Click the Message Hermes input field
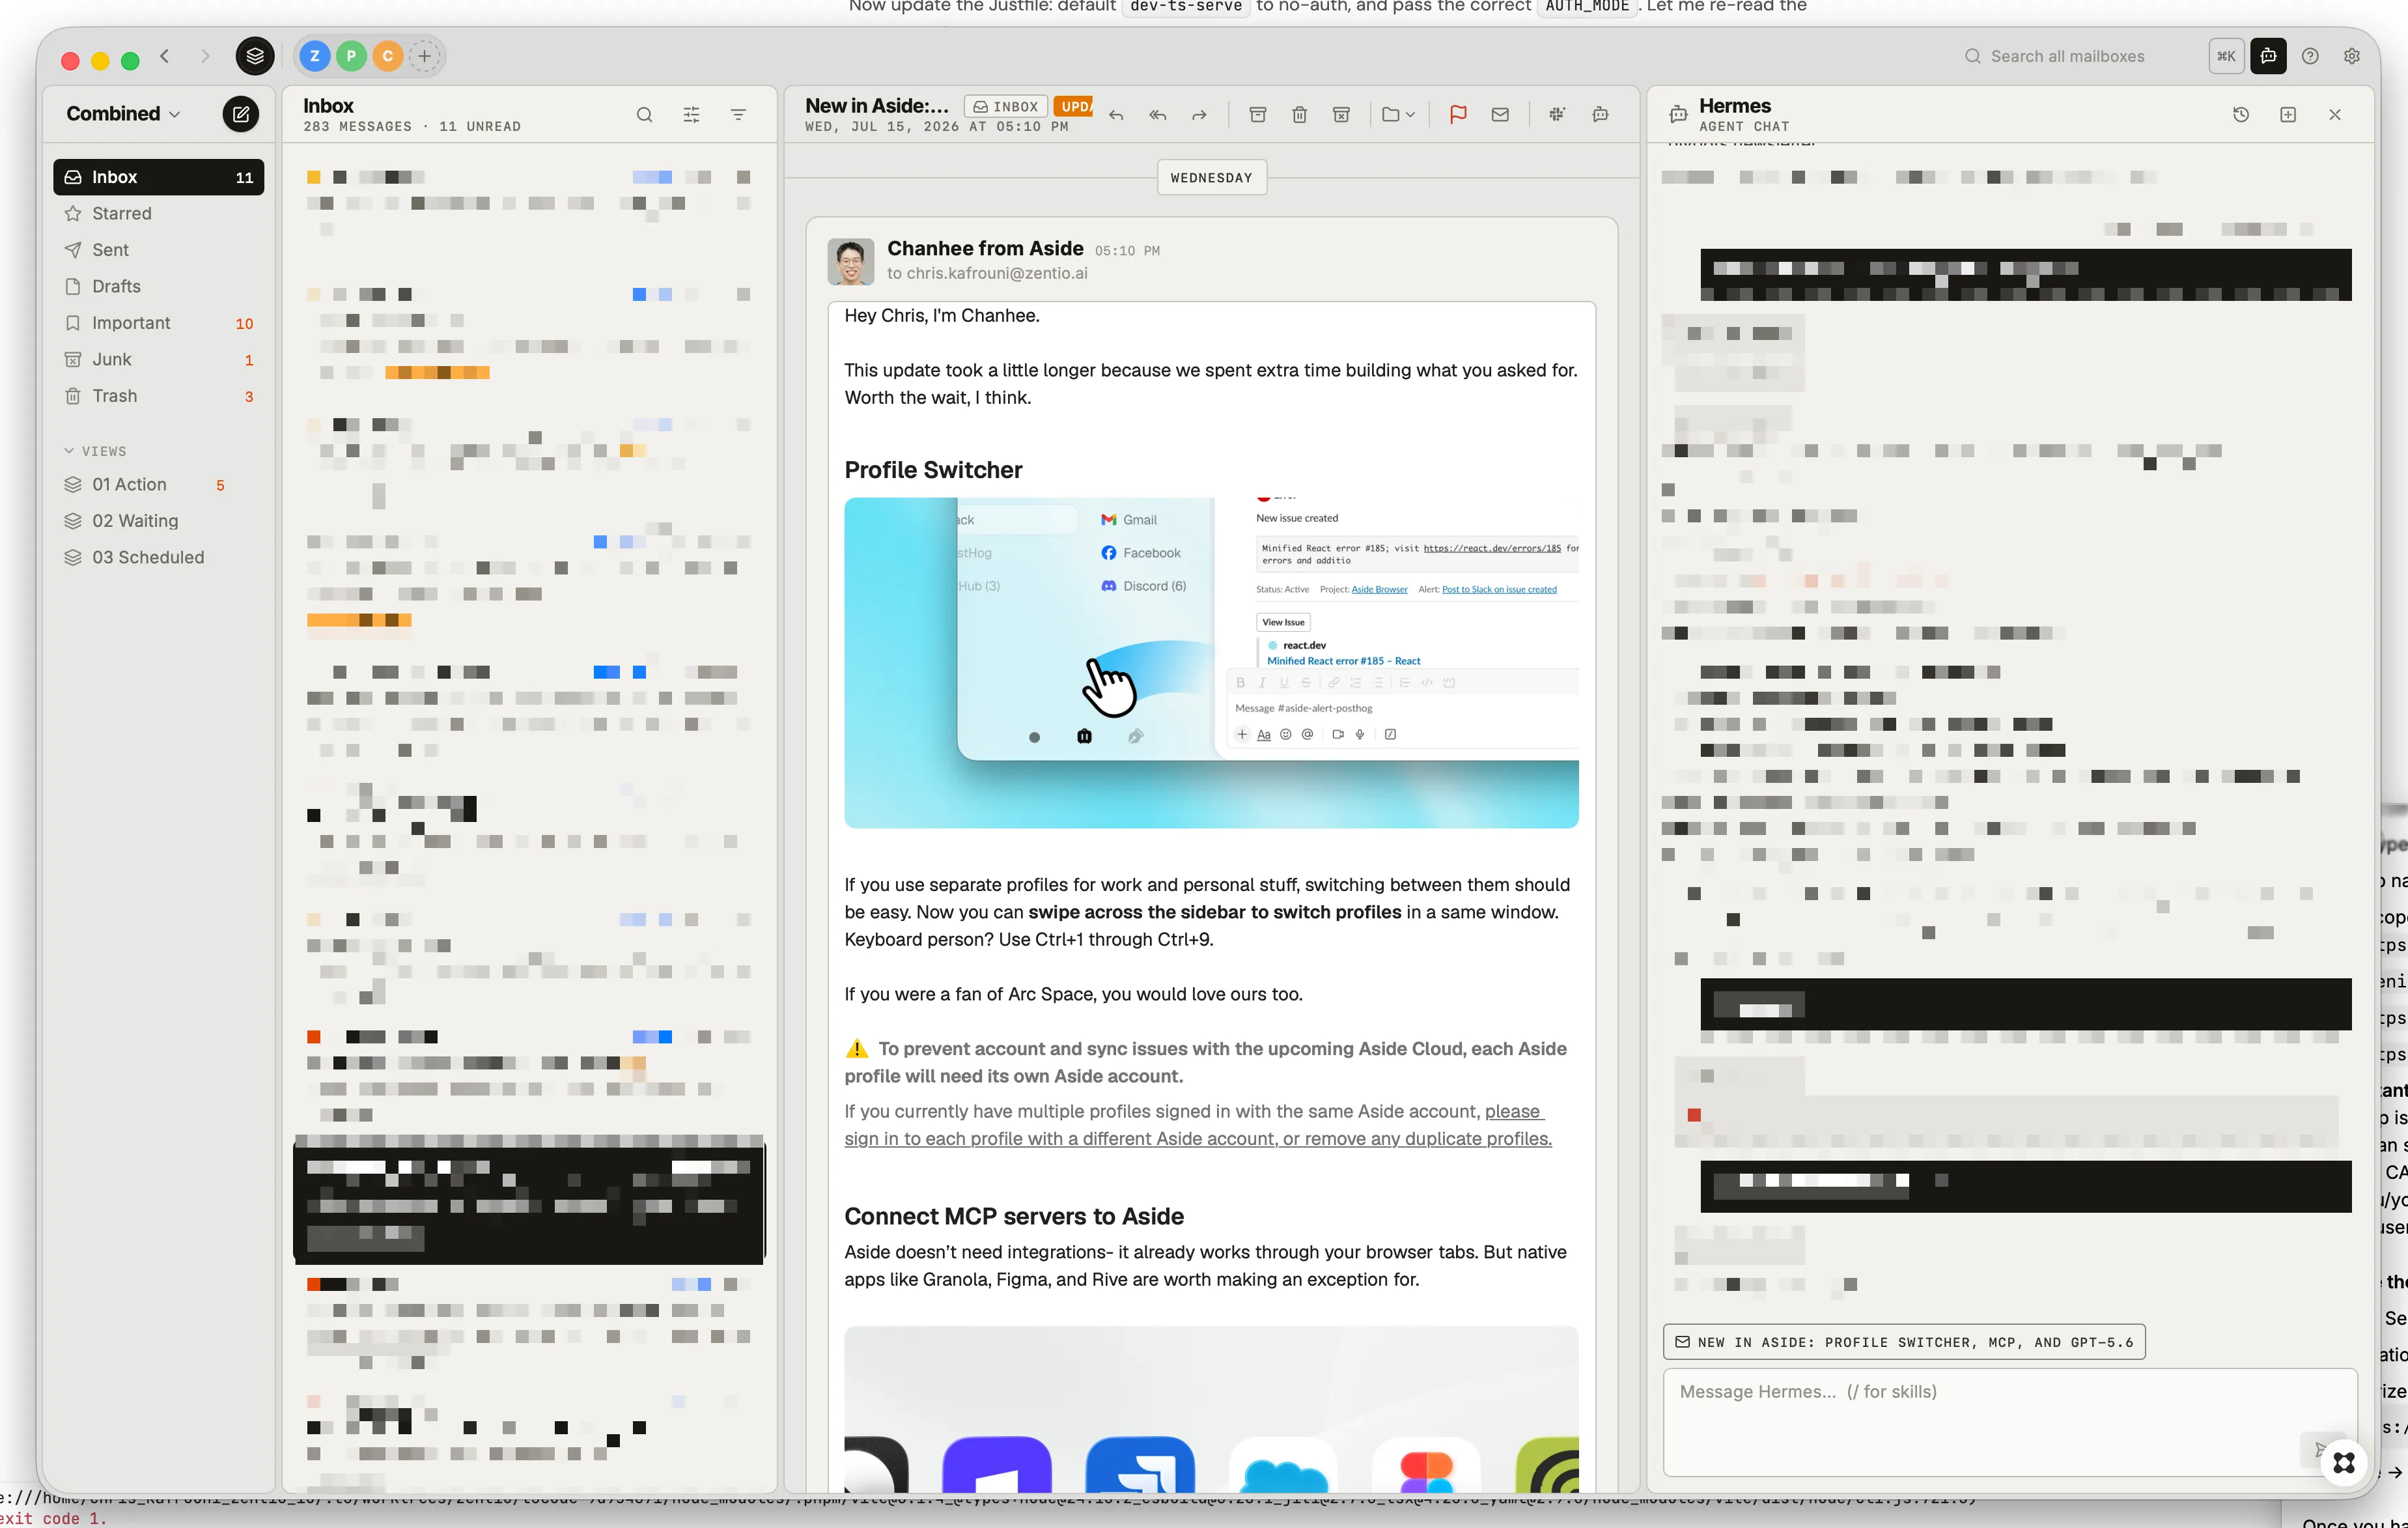 point(2009,1421)
